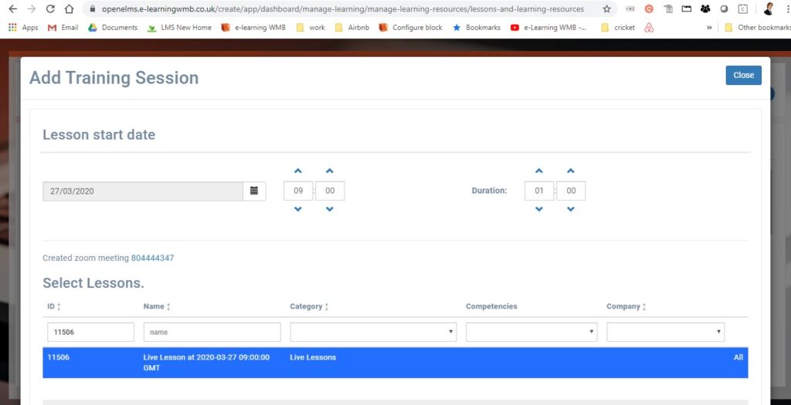Click the name filter field

point(212,332)
